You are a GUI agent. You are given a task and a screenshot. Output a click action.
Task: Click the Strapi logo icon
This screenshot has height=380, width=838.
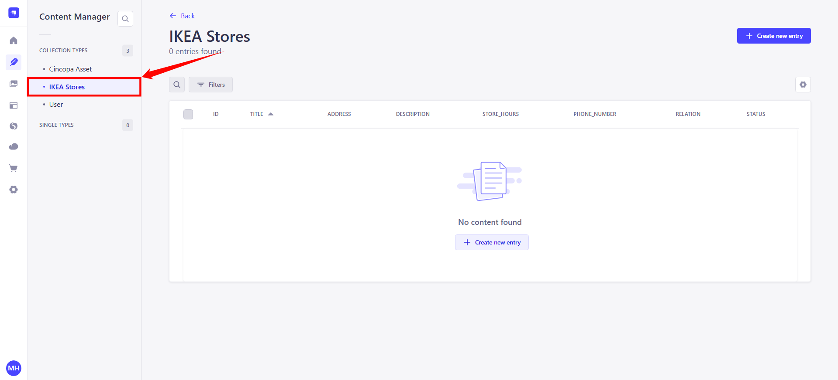[14, 13]
